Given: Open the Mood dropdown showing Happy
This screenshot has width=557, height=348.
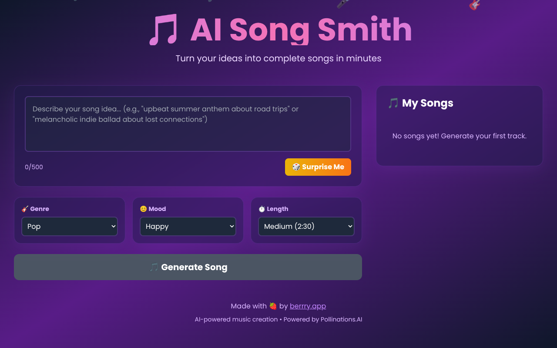Looking at the screenshot, I should tap(188, 226).
